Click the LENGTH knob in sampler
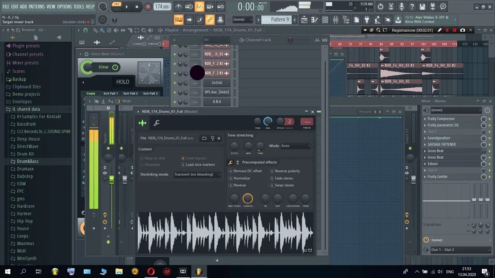Image resolution: width=495 pixels, height=278 pixels. [x=247, y=198]
